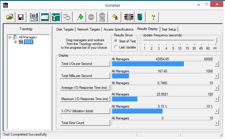Viewport: 225px width, 139px height.
Task: Click the arrow beside % CPU Utilization bar
Action: tap(216, 111)
